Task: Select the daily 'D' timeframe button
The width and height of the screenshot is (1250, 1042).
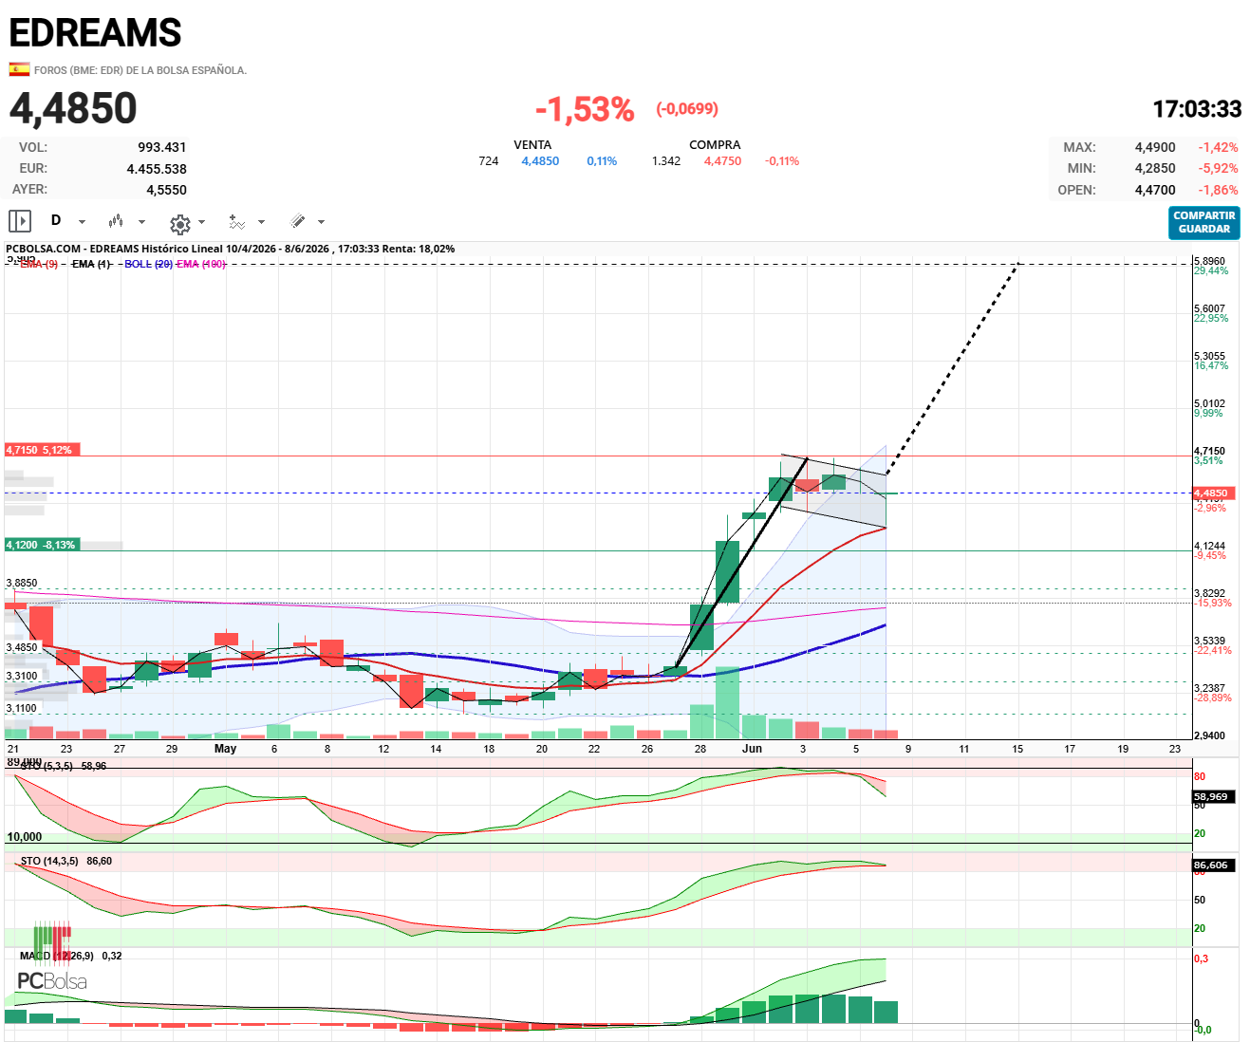Action: [56, 221]
